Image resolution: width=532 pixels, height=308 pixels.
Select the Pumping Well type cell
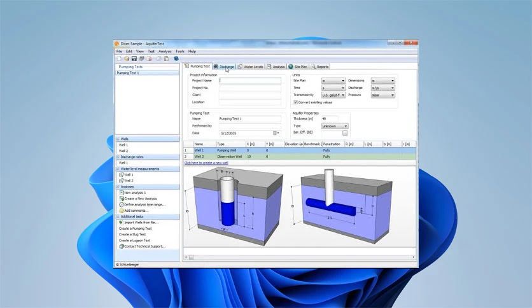click(230, 150)
